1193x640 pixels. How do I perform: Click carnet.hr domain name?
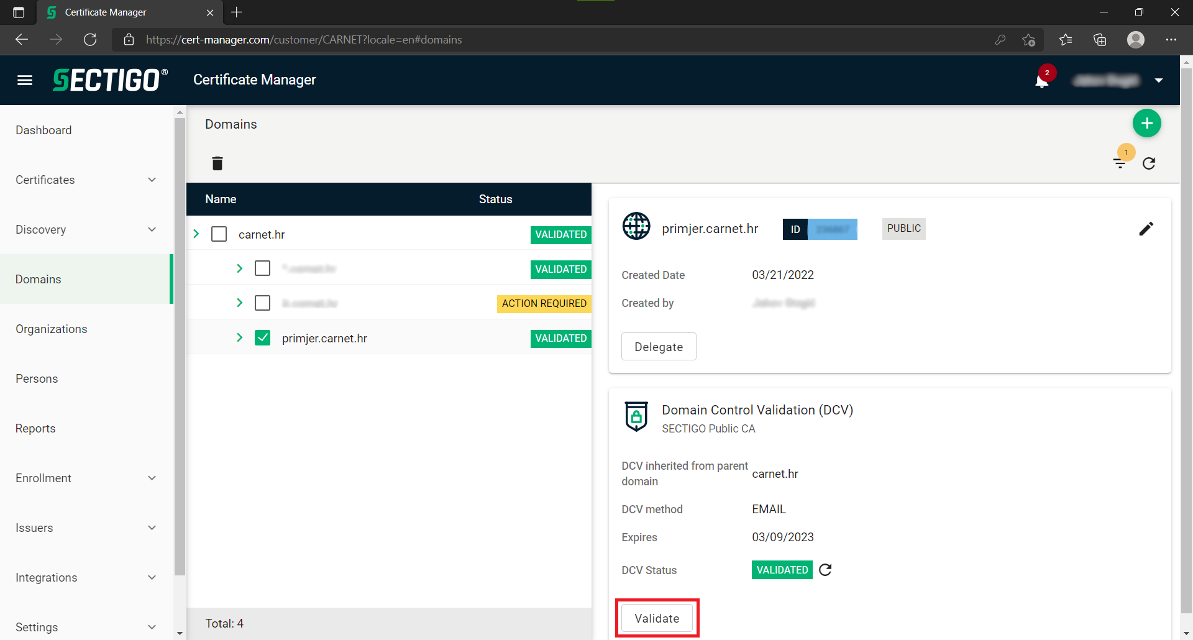pos(262,234)
